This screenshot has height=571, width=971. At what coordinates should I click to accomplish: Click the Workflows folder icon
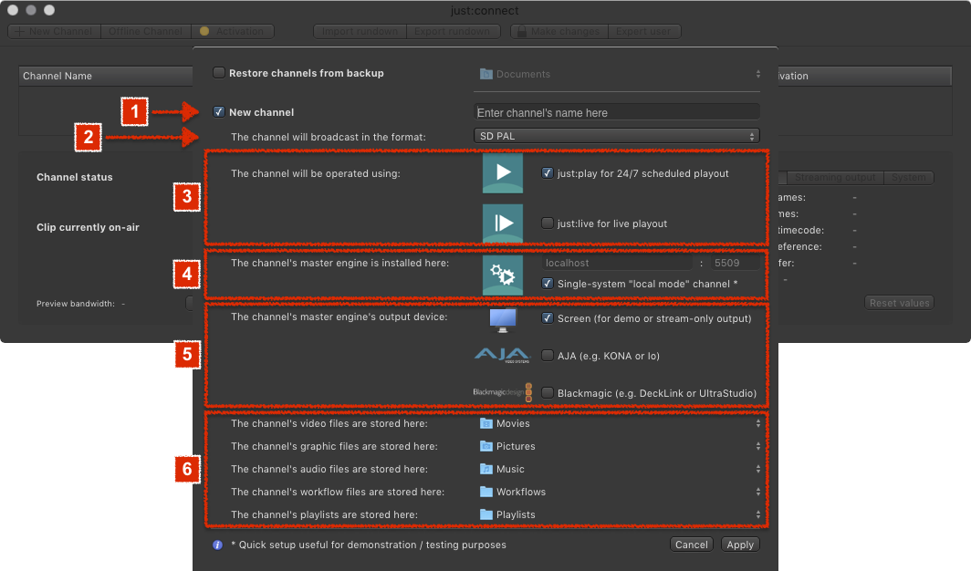[x=486, y=492]
